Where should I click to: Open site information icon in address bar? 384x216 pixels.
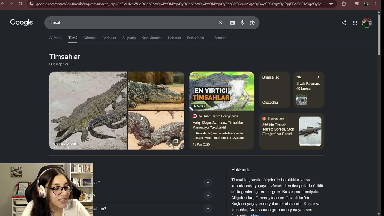(31, 4)
